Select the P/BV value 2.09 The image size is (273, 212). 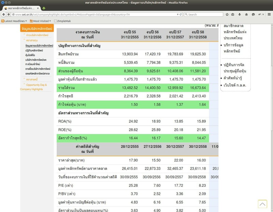click(x=202, y=194)
